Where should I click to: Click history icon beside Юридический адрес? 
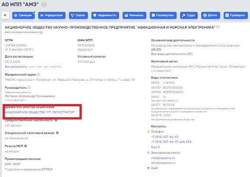(x=38, y=74)
